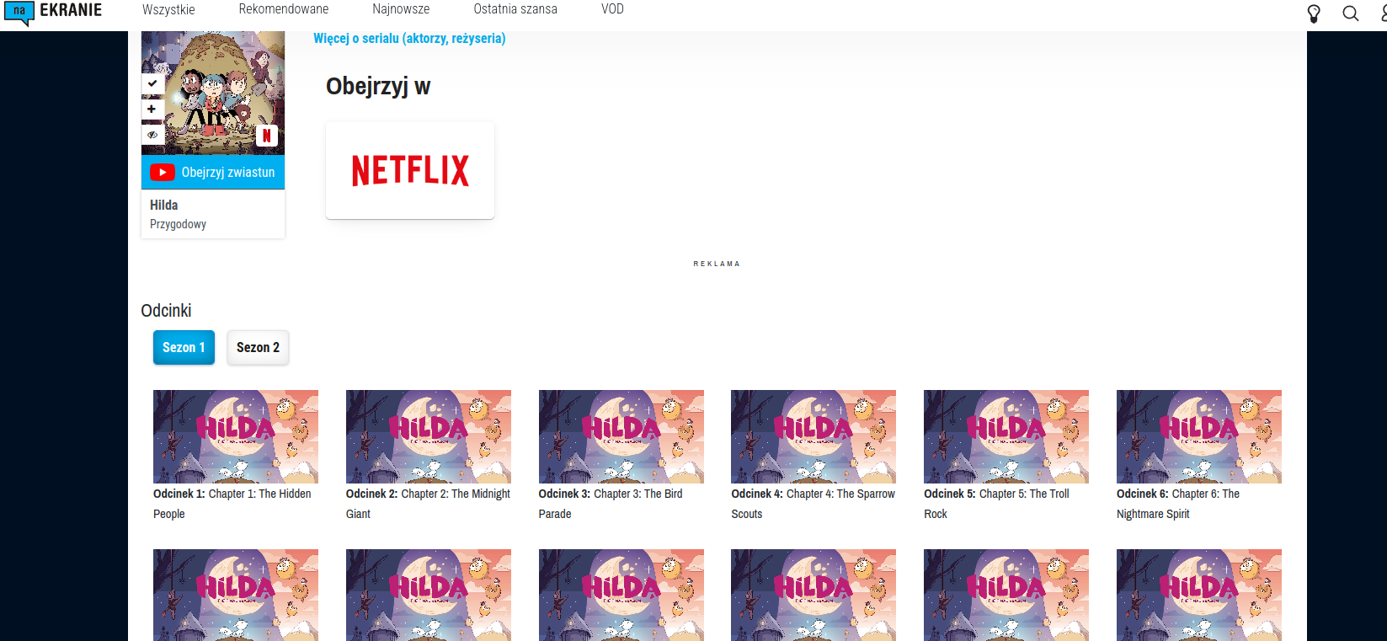The width and height of the screenshot is (1387, 641).
Task: Click the lightbulb icon in header
Action: click(1313, 13)
